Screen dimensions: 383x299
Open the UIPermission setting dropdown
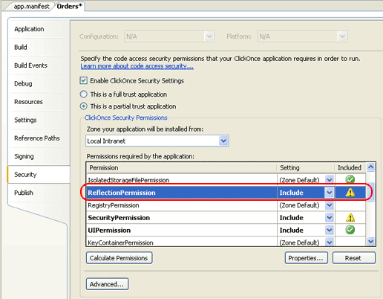(330, 230)
